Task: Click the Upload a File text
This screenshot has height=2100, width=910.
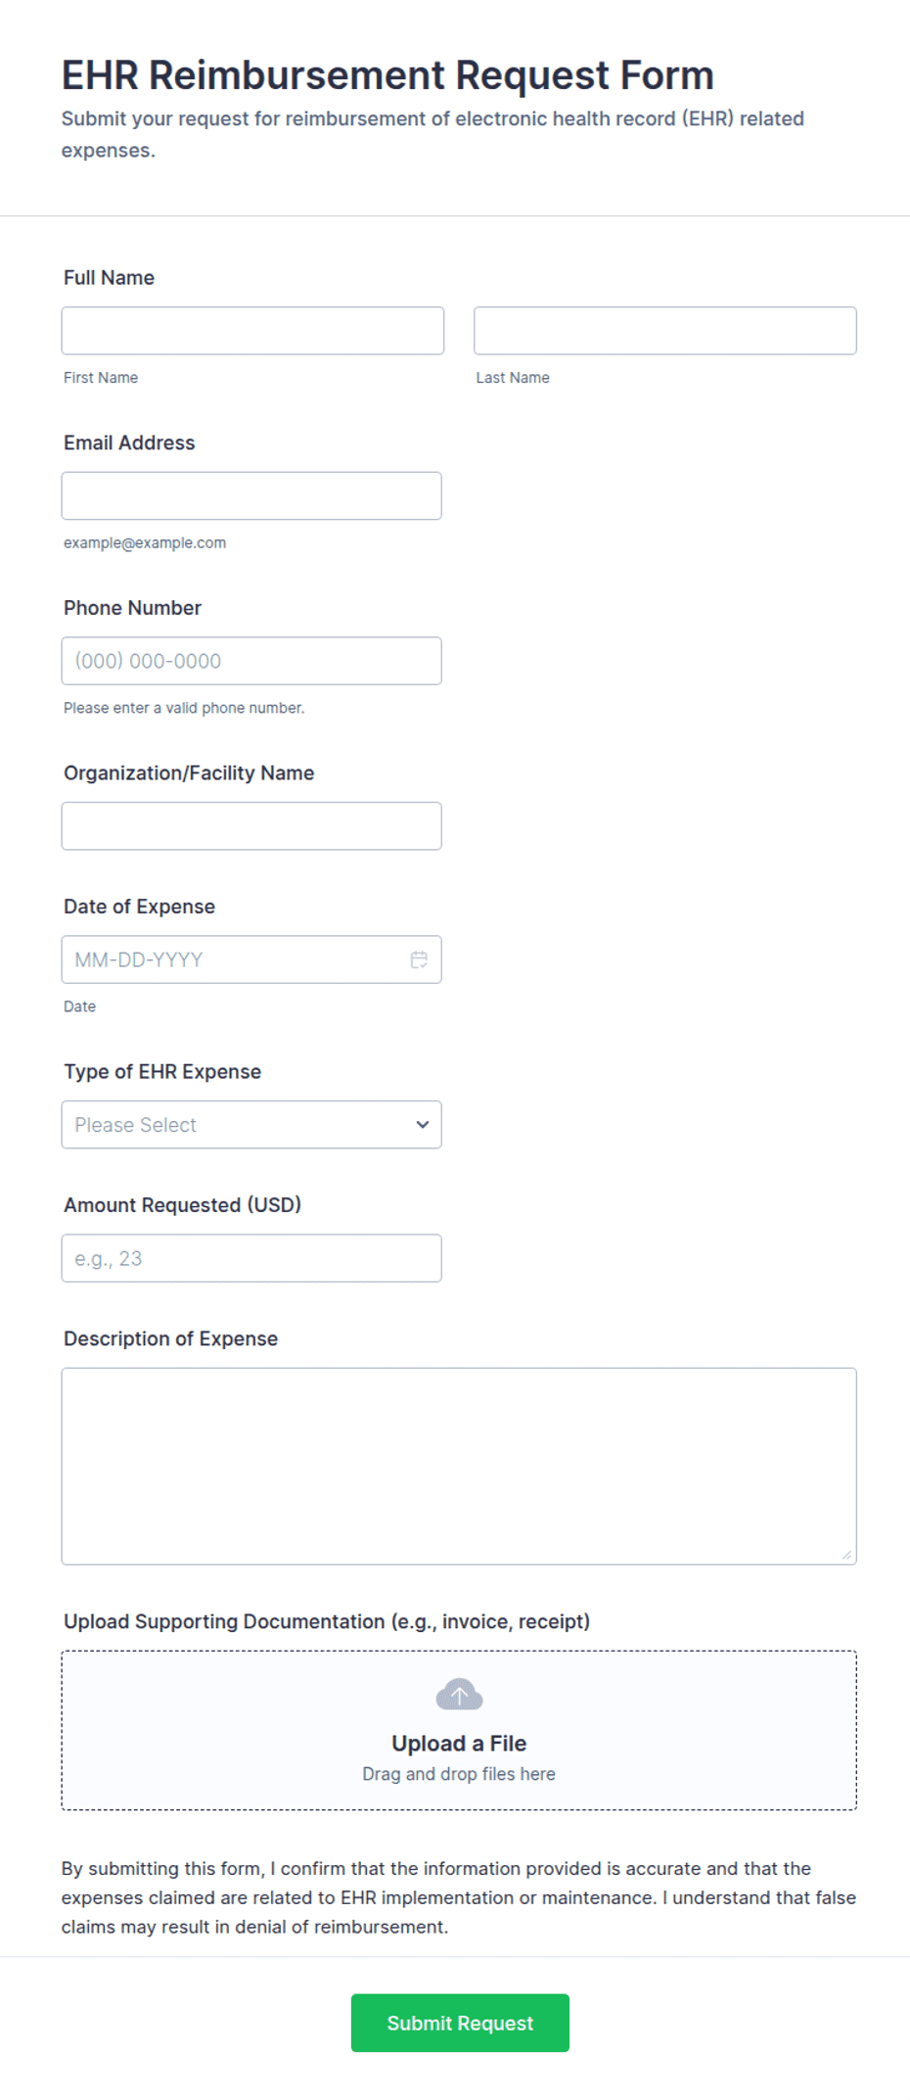Action: point(459,1744)
